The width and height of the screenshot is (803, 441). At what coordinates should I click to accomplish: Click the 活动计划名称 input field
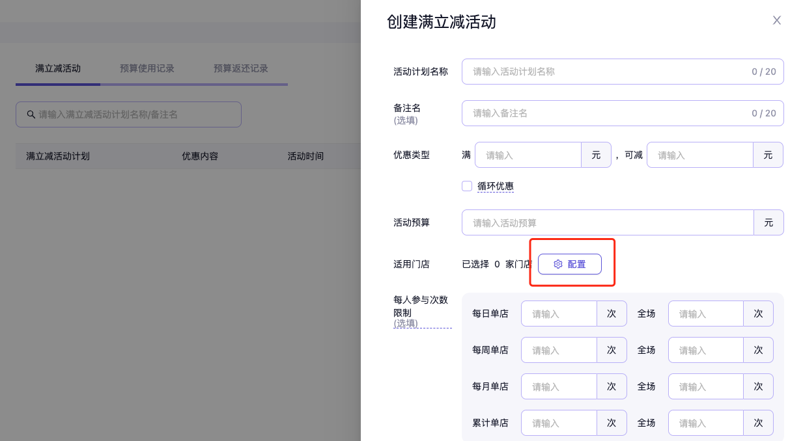point(606,72)
